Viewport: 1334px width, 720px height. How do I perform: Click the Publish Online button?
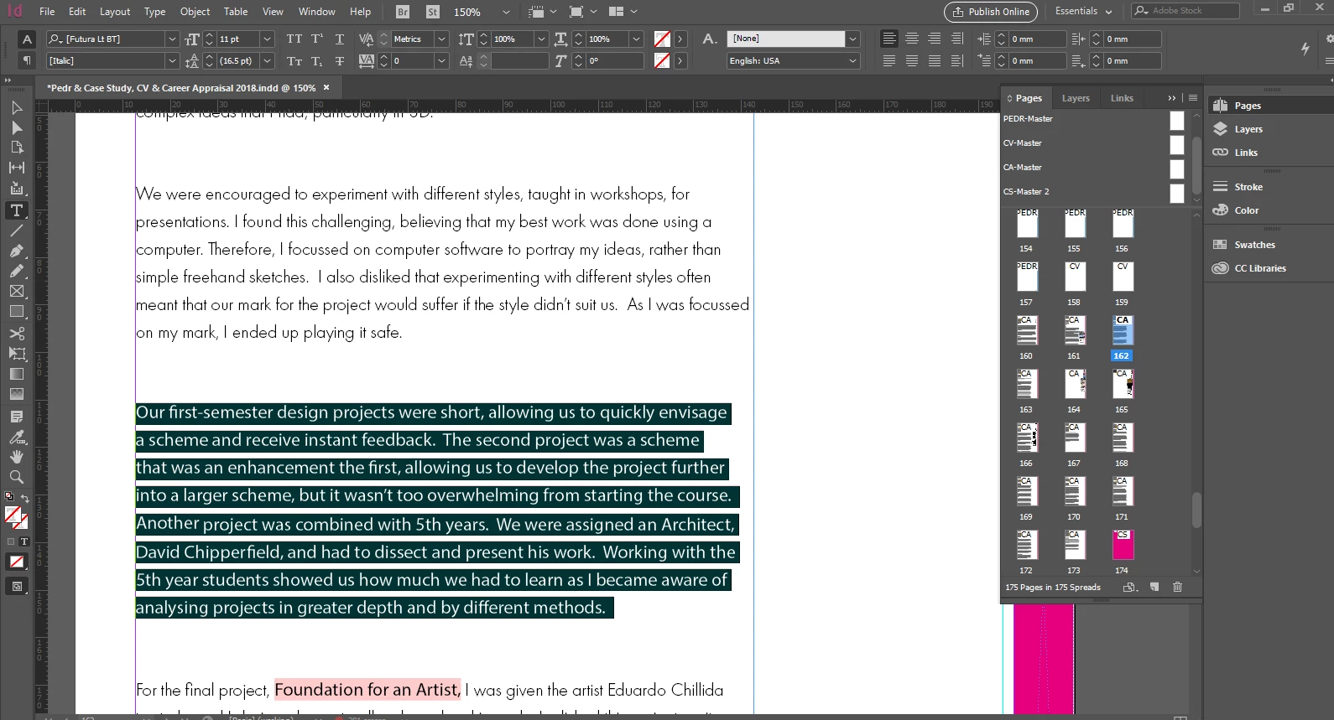(x=991, y=12)
